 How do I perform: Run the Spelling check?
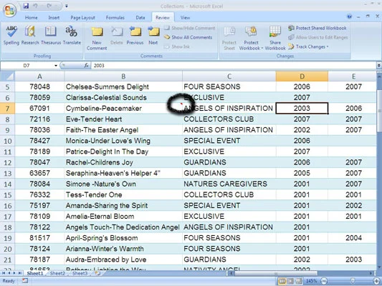pyautogui.click(x=11, y=35)
